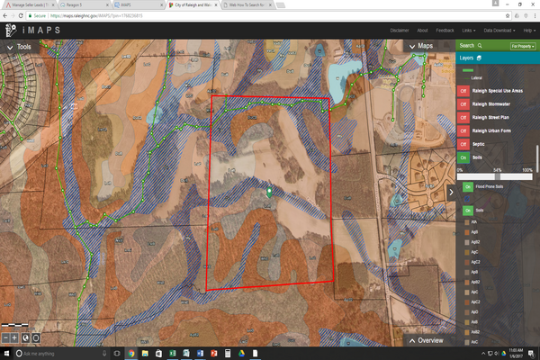Click the locate-me circle icon
Image resolution: width=540 pixels, height=360 pixels.
[x=35, y=337]
